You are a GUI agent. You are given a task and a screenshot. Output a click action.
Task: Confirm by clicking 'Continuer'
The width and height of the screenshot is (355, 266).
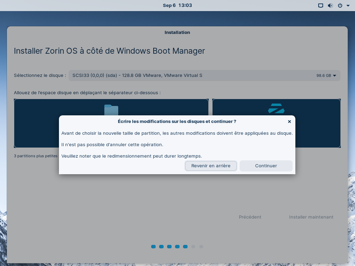266,166
